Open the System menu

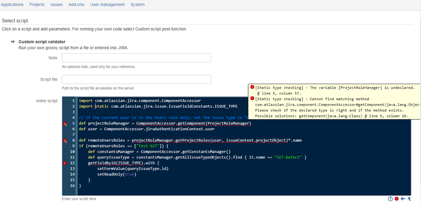137,5
